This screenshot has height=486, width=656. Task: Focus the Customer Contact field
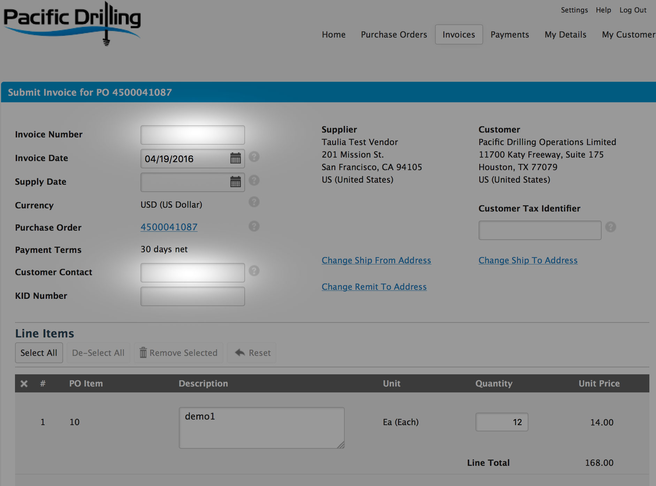(x=193, y=273)
